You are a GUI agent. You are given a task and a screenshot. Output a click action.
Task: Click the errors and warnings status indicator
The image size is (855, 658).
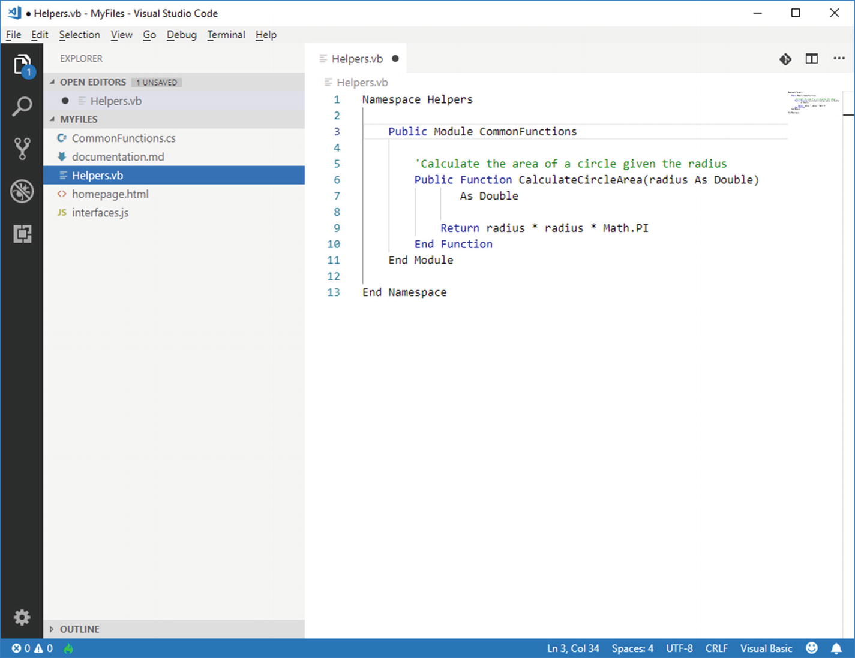[32, 648]
